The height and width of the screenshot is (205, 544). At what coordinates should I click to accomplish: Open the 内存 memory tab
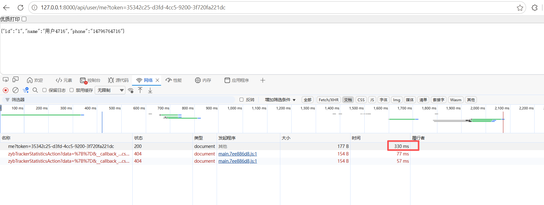[x=203, y=80]
